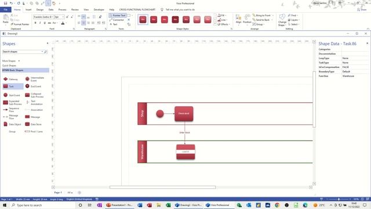Click the Save icon in quick access toolbar
Screen dimensions: 371x209
5,3
